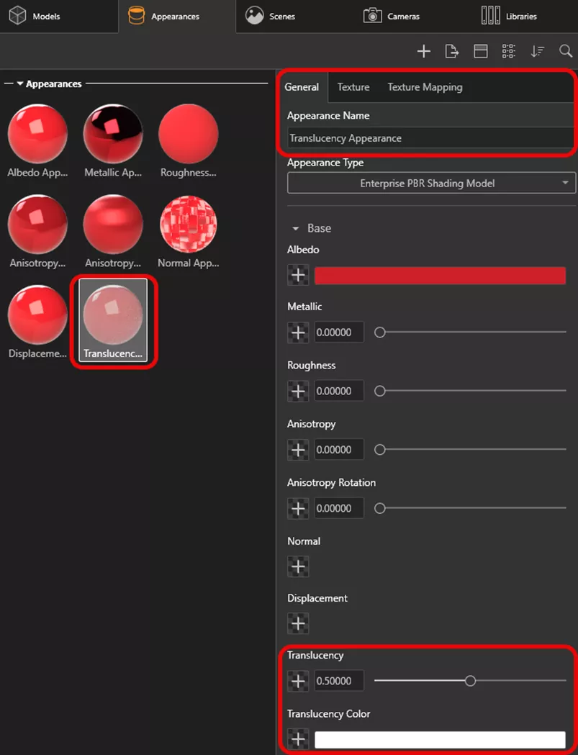Click the Appearance Name text field
The width and height of the screenshot is (578, 755).
click(428, 138)
